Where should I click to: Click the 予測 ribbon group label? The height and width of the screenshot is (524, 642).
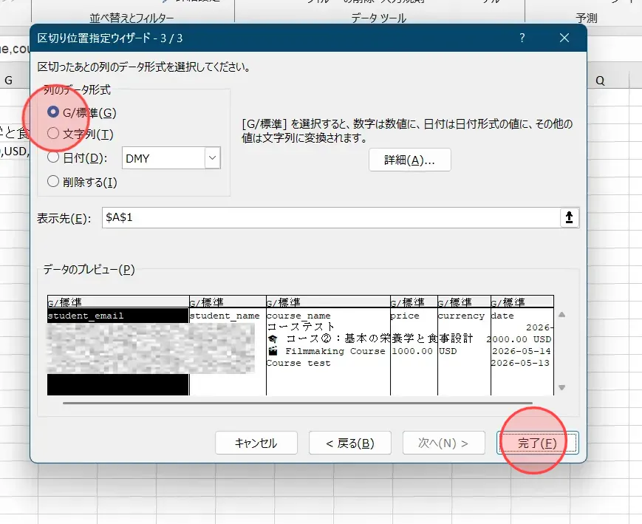(x=587, y=18)
